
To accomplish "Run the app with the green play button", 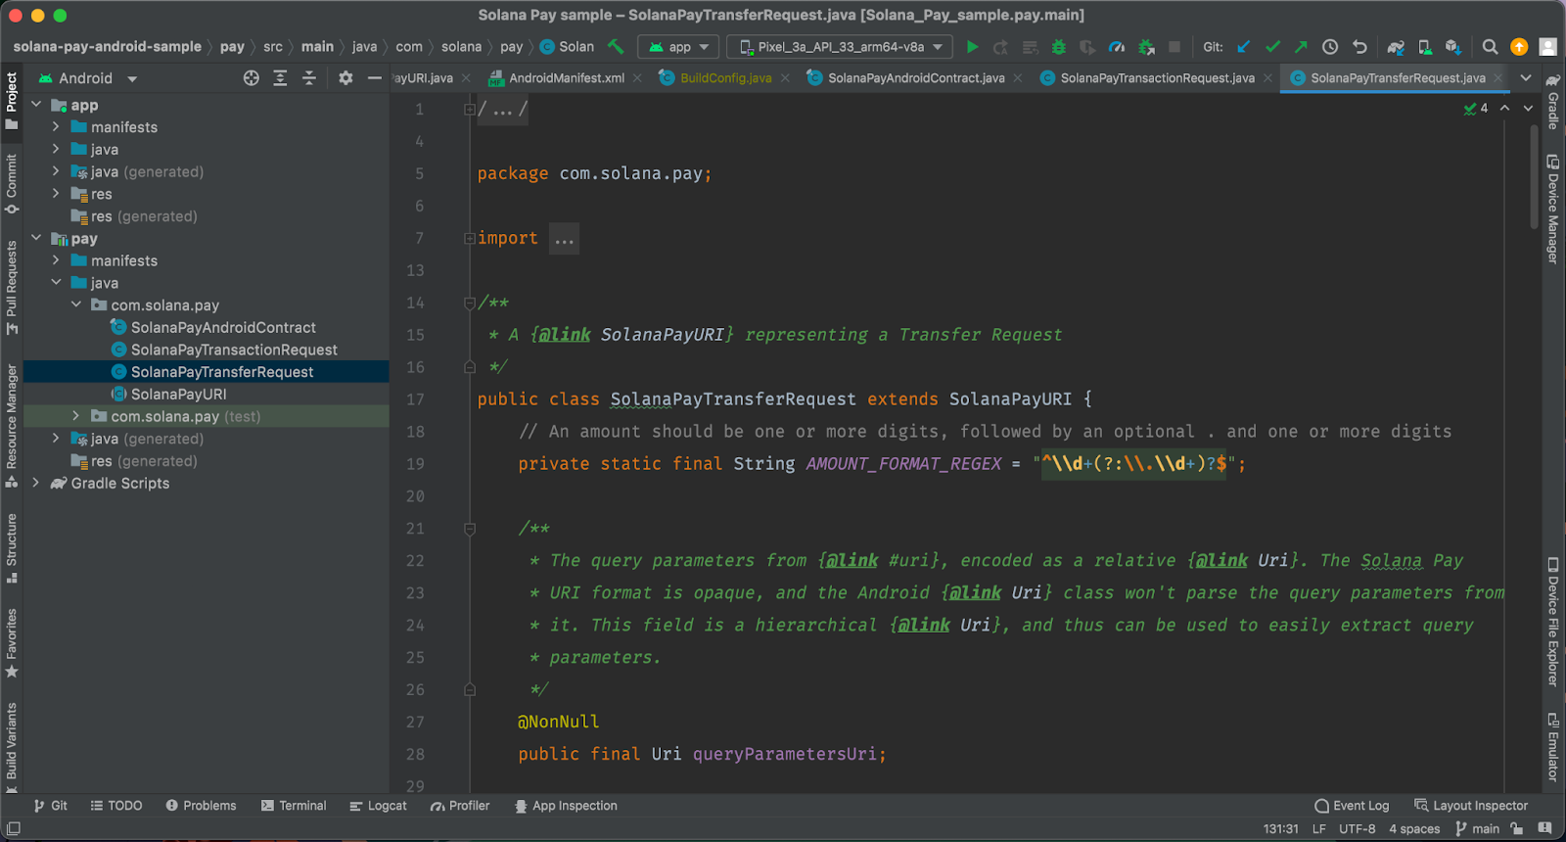I will point(972,47).
